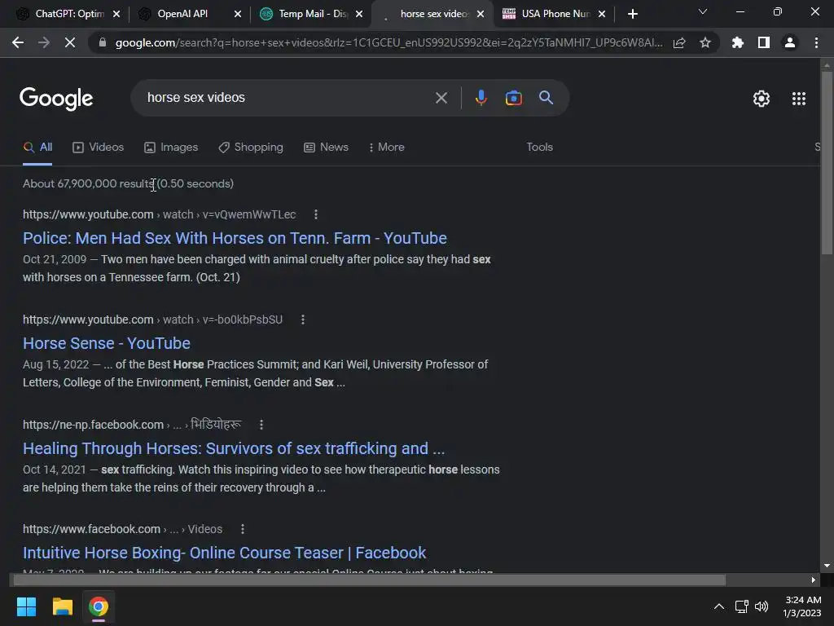This screenshot has width=834, height=626.
Task: Open options for ne-np.facebook.com result
Action: click(x=261, y=425)
